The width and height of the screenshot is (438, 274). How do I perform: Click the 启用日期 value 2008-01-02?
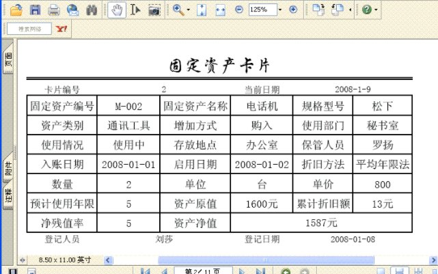(x=262, y=165)
